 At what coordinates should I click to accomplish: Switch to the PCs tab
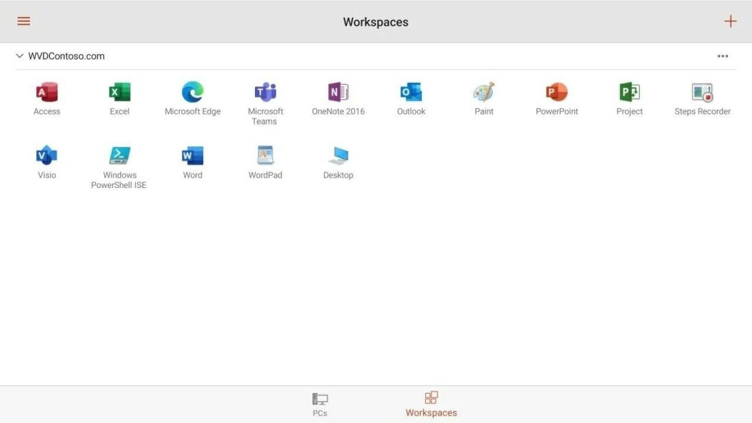pos(319,403)
